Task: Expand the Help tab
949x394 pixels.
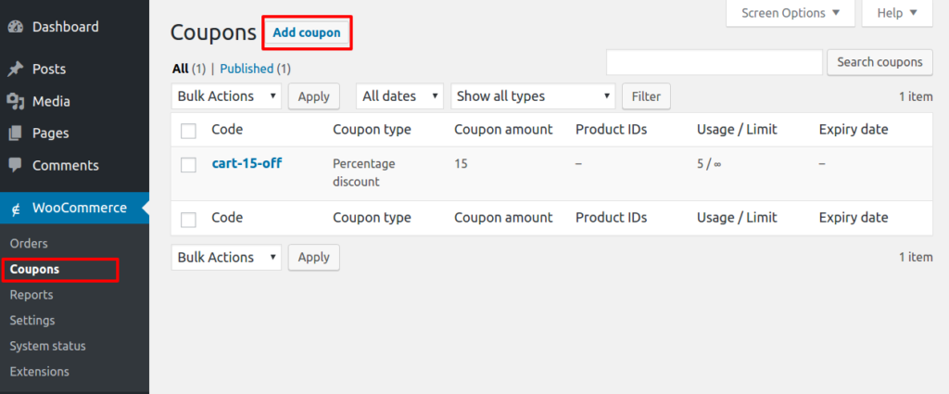Action: click(897, 13)
